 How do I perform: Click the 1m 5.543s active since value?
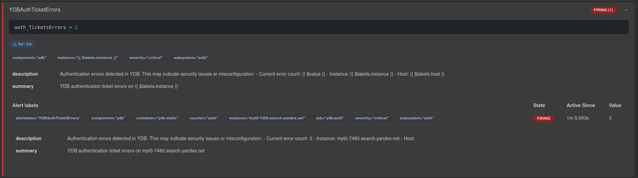pyautogui.click(x=578, y=118)
